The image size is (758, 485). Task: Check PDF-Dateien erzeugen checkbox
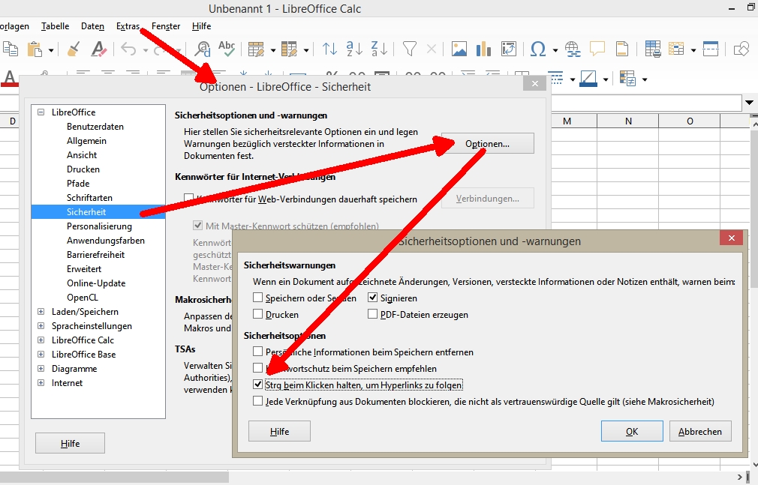[x=372, y=314]
